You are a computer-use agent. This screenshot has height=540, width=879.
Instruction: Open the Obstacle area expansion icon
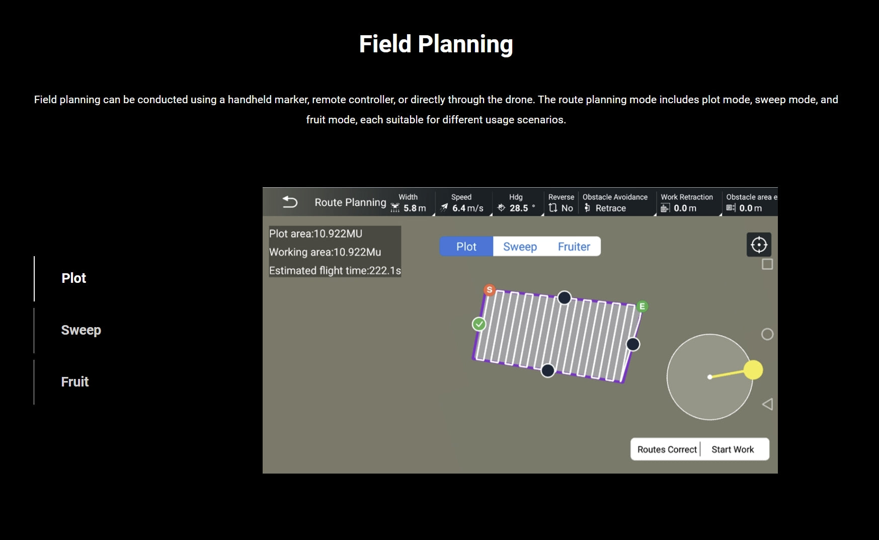[731, 207]
